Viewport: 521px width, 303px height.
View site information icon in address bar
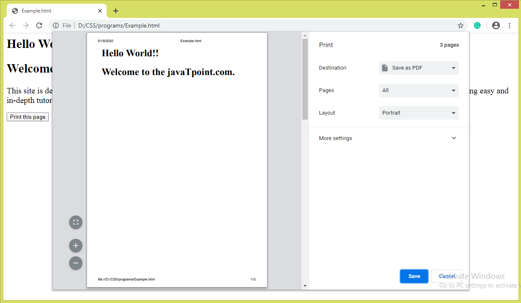click(x=56, y=25)
